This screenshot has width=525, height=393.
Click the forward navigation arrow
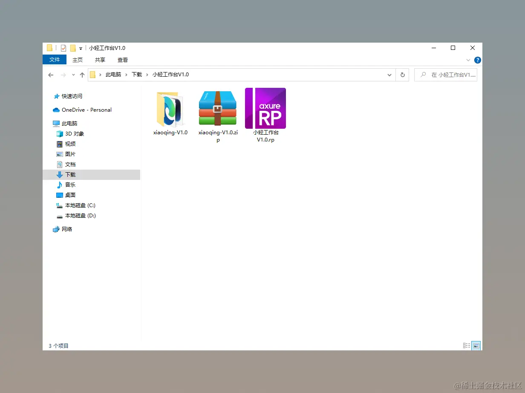pos(63,75)
